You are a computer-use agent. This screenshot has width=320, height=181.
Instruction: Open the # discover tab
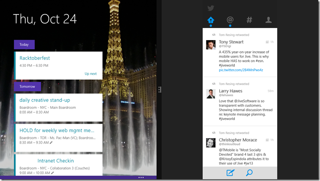pyautogui.click(x=249, y=20)
